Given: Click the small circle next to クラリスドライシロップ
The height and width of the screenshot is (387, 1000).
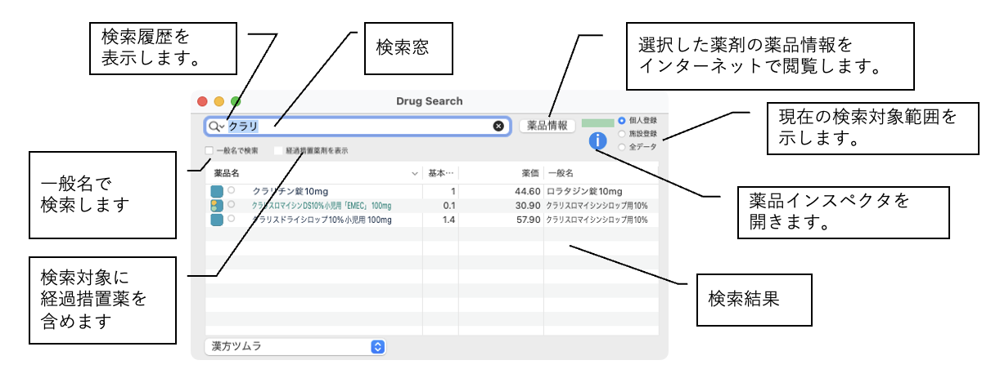Looking at the screenshot, I should 232,219.
